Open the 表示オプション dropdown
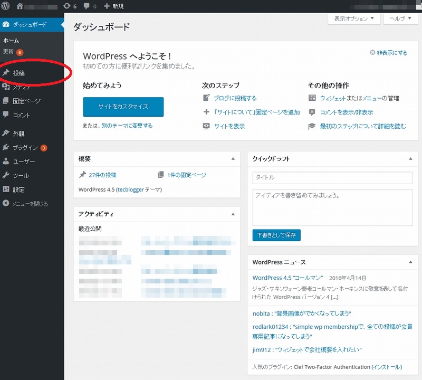The height and width of the screenshot is (380, 422). click(x=354, y=18)
